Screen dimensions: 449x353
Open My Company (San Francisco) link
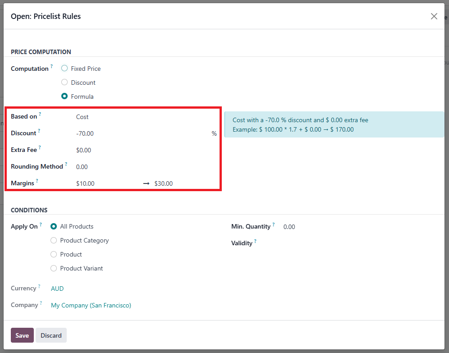point(91,305)
